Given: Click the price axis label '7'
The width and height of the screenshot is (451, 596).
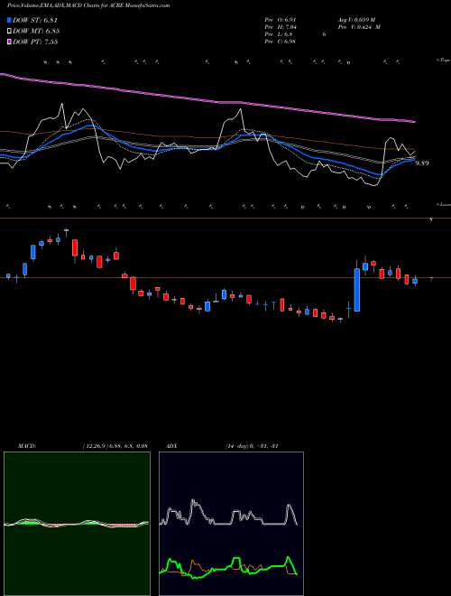Looking at the screenshot, I should [431, 279].
